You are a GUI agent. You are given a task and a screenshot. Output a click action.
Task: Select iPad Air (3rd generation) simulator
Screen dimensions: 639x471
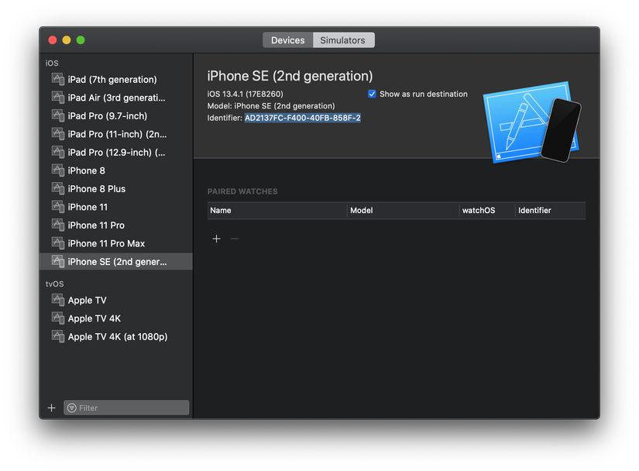tap(116, 98)
